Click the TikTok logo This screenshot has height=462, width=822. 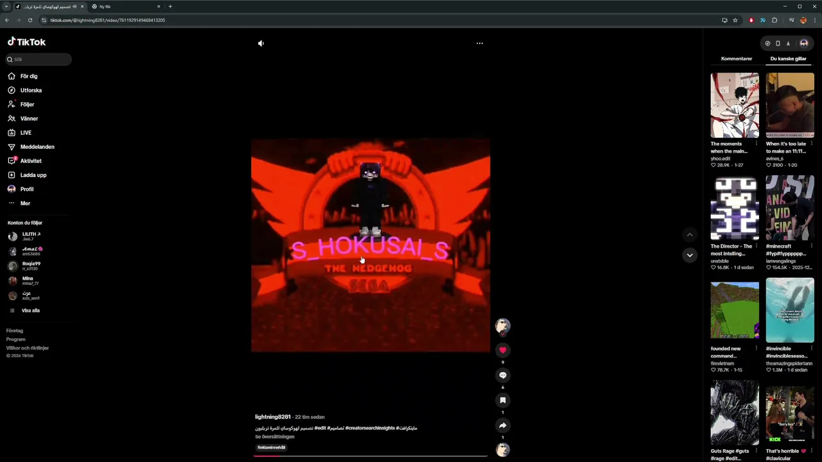click(x=26, y=42)
